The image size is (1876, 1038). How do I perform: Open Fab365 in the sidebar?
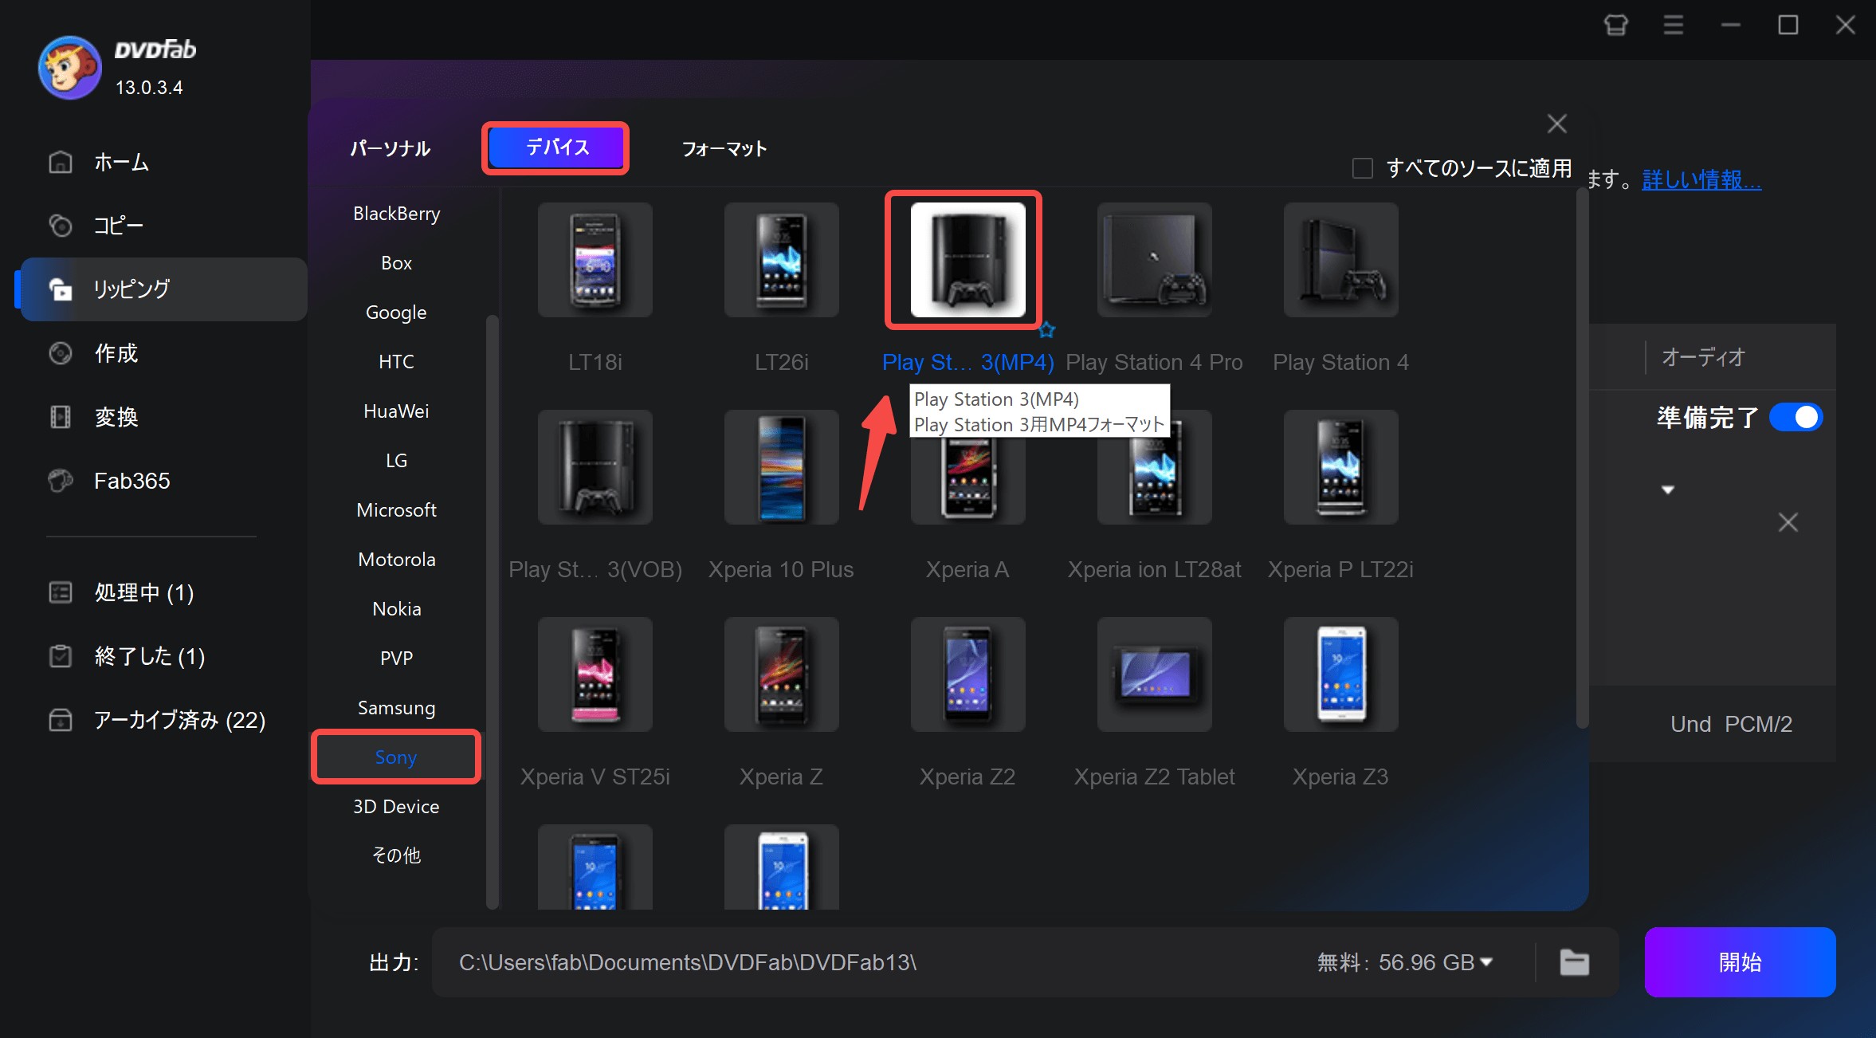pyautogui.click(x=131, y=481)
